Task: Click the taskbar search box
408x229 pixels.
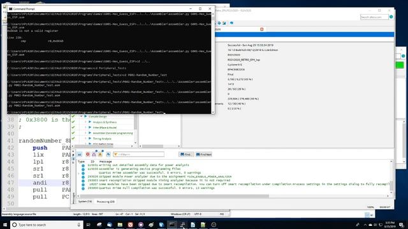Action: click(47, 225)
